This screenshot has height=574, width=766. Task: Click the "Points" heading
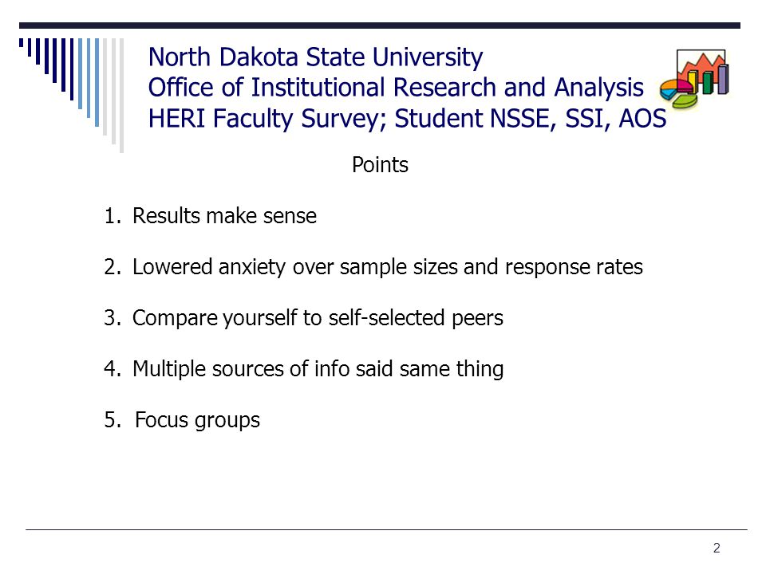(380, 165)
